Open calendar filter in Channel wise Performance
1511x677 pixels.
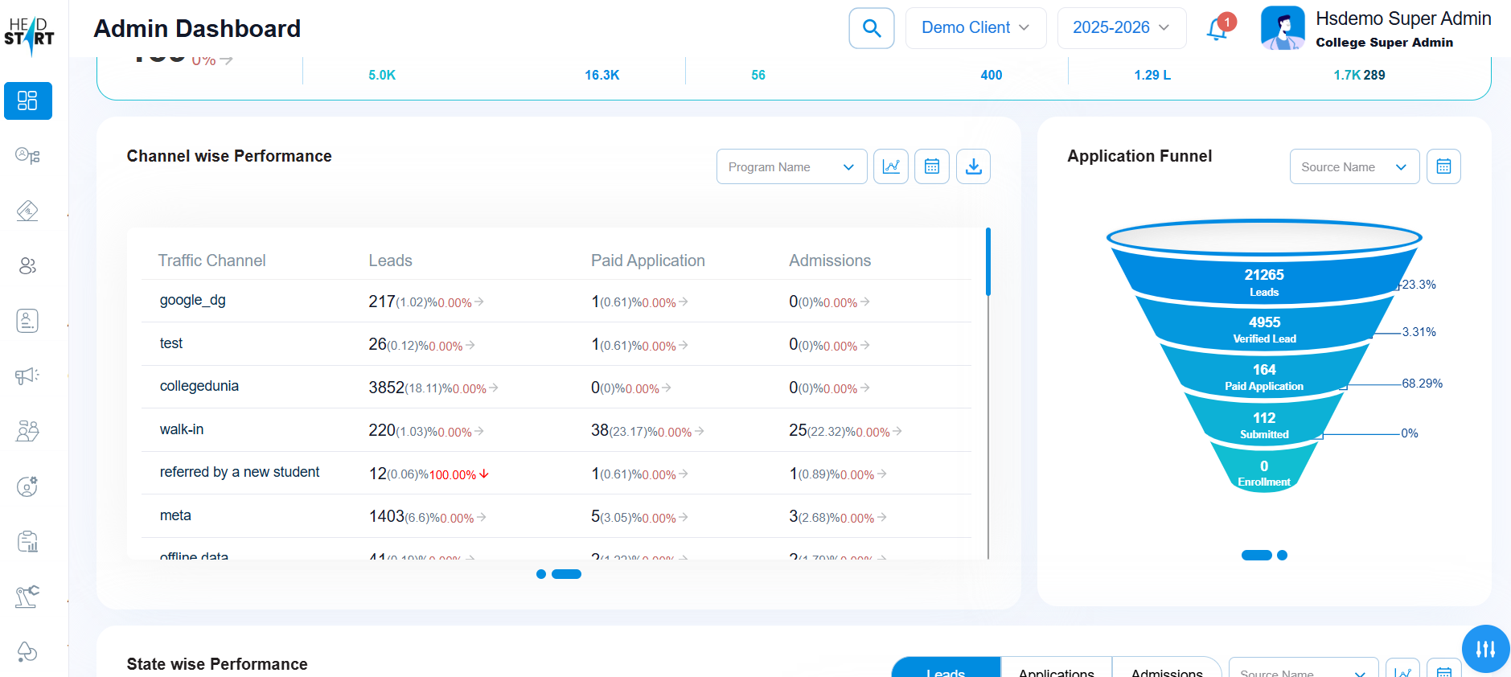(x=932, y=166)
